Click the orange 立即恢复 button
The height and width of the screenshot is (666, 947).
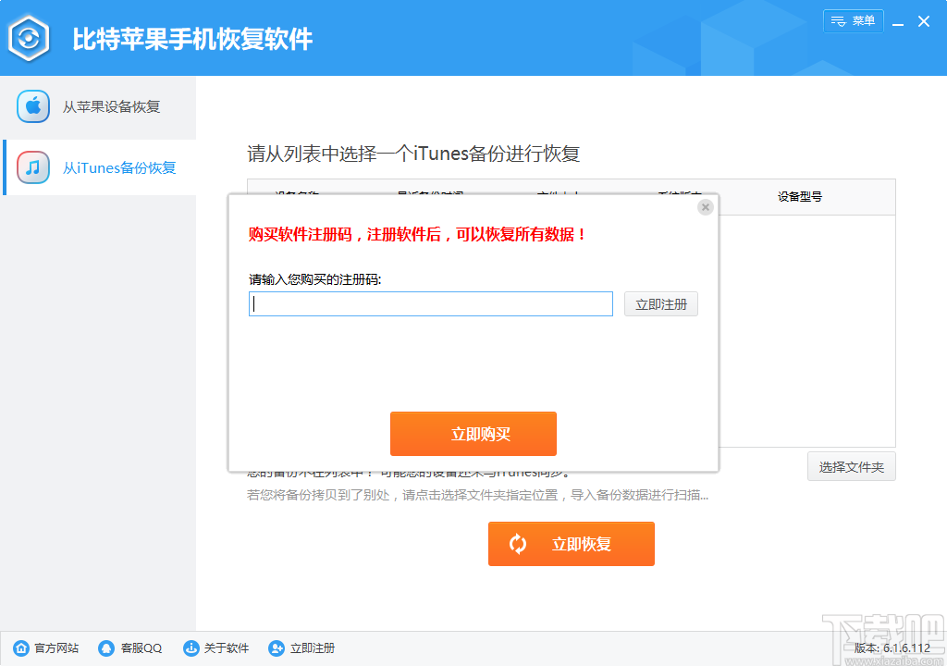pyautogui.click(x=571, y=544)
